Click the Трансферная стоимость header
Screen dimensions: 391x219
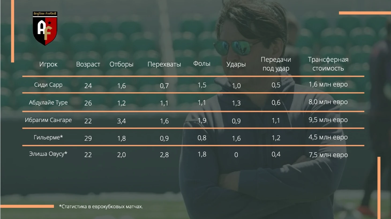coord(328,64)
